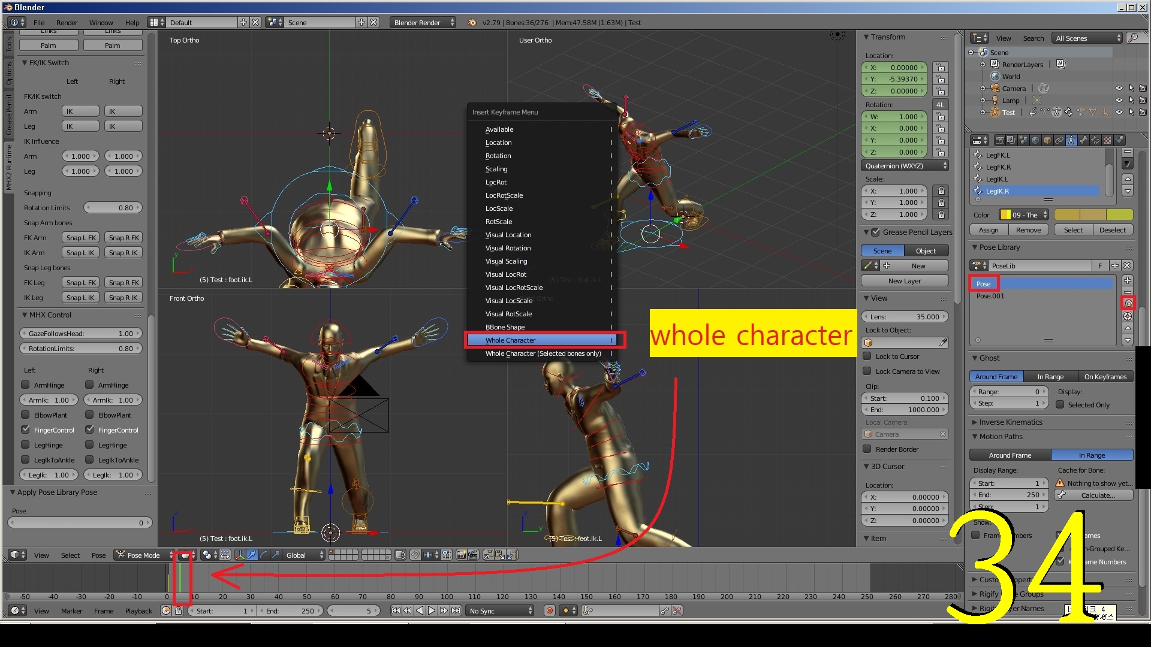This screenshot has height=647, width=1151.
Task: Click the apply pose library pose icon
Action: coord(1128,303)
